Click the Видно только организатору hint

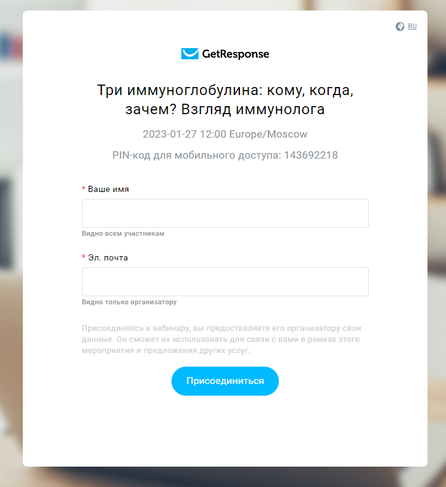point(129,302)
